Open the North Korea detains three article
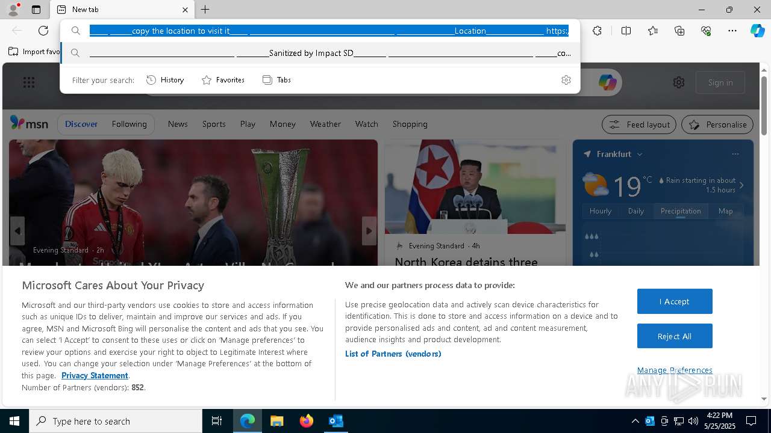Screen dimensions: 771x433 pyautogui.click(x=466, y=262)
